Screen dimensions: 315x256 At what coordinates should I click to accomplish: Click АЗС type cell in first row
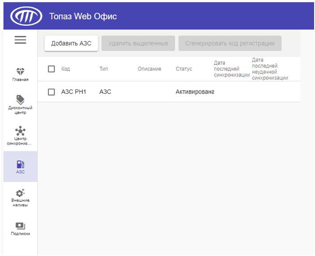105,92
